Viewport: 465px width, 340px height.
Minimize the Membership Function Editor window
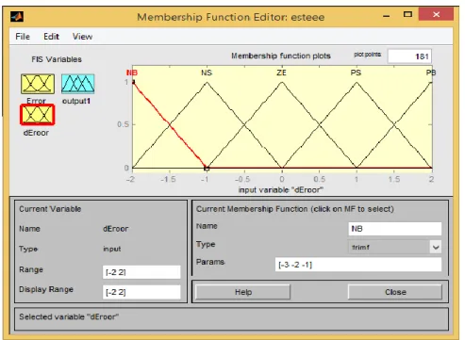point(387,15)
